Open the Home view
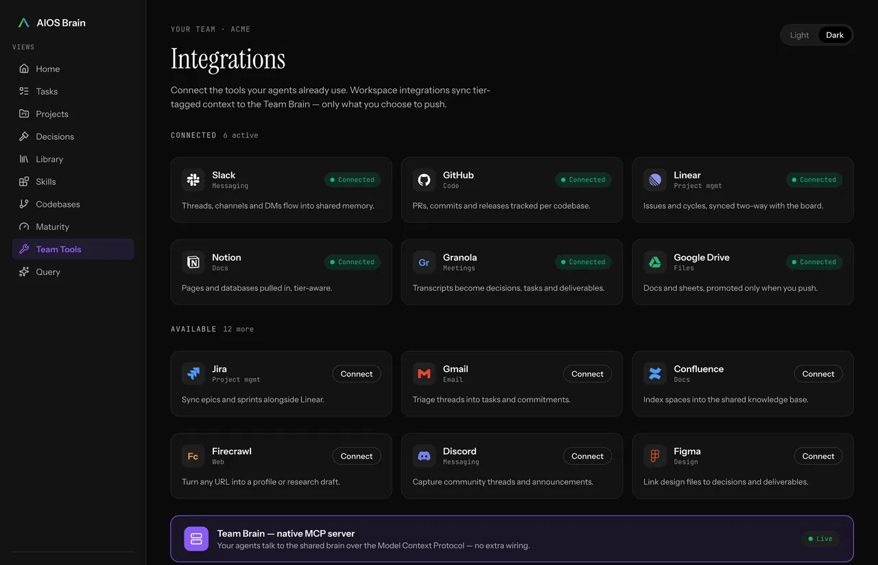878x565 pixels. [73, 69]
